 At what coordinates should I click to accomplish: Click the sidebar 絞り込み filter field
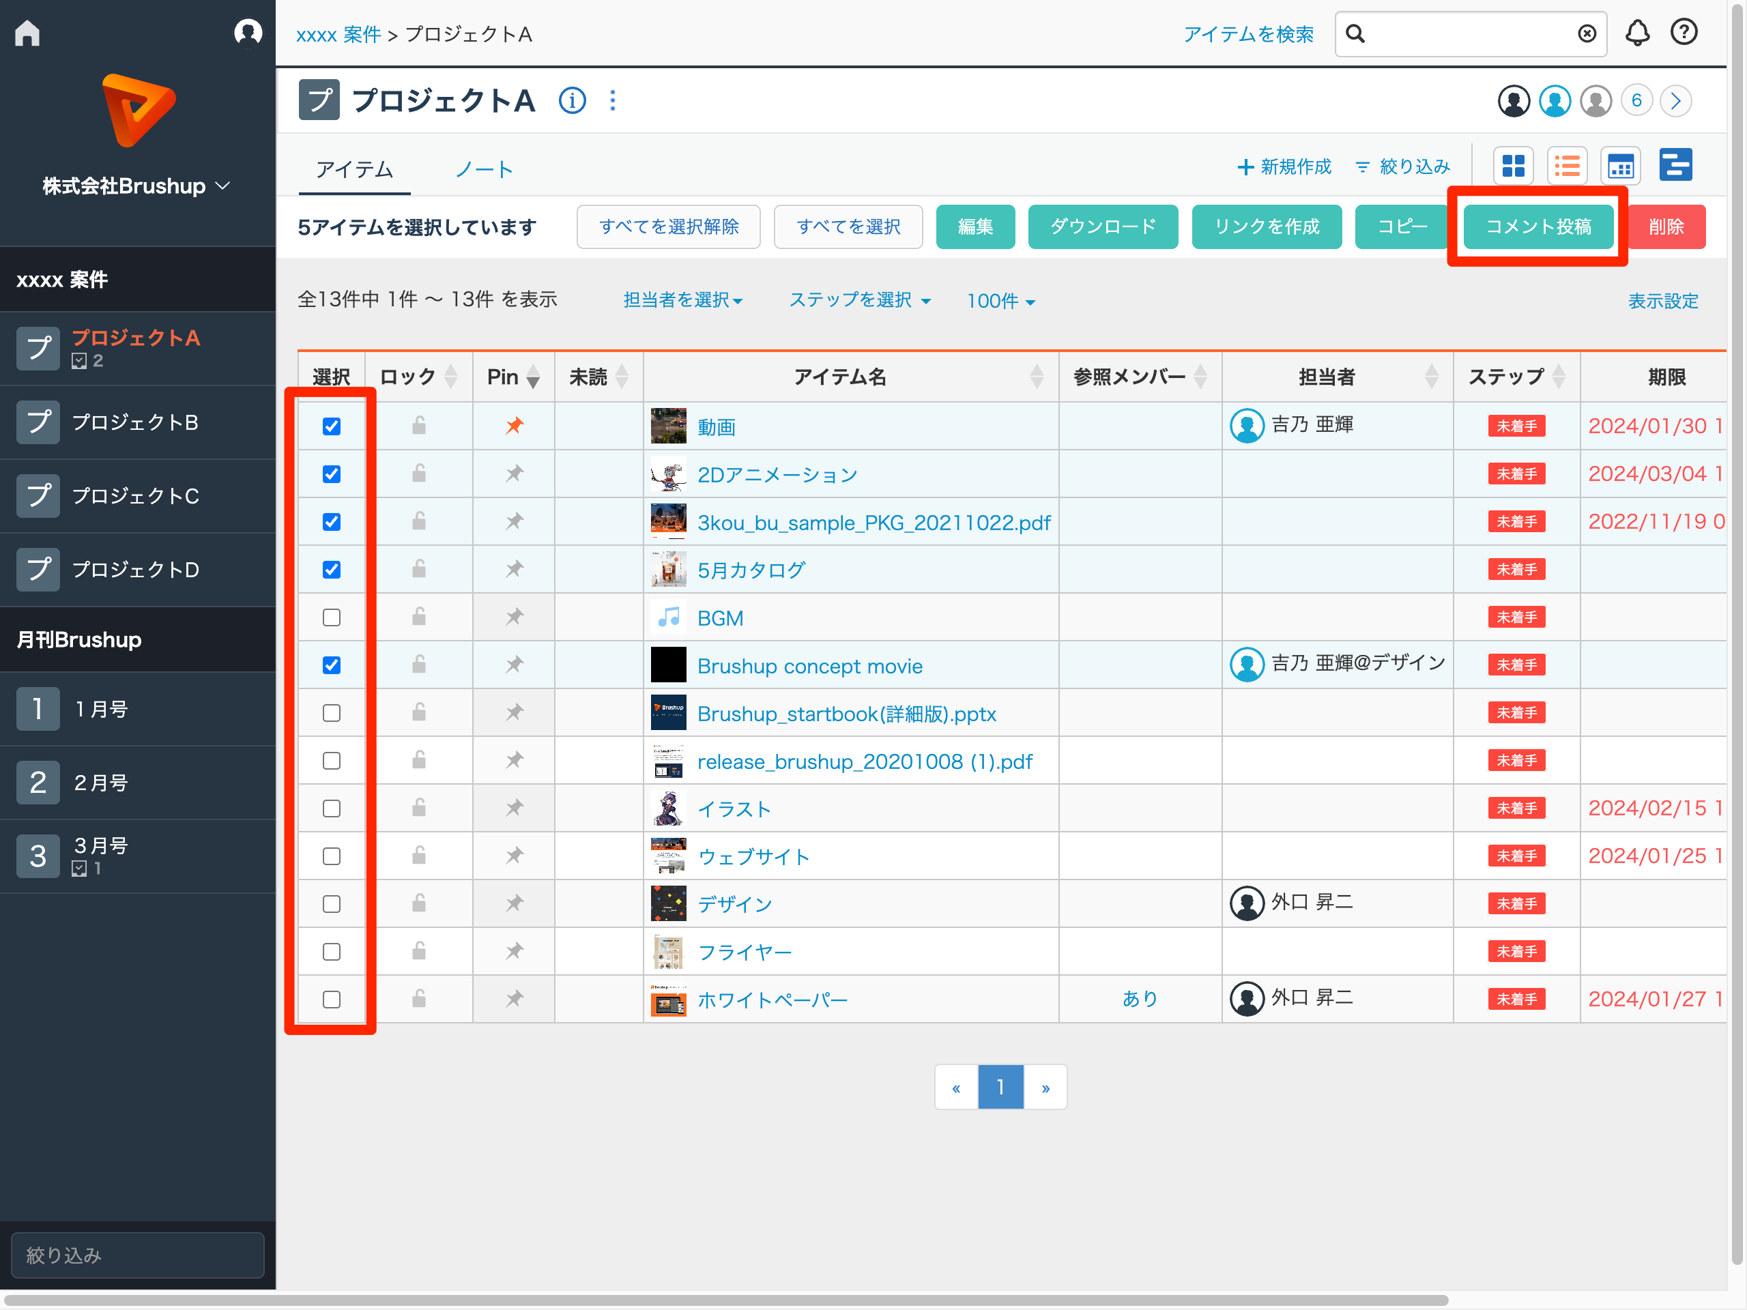[137, 1255]
